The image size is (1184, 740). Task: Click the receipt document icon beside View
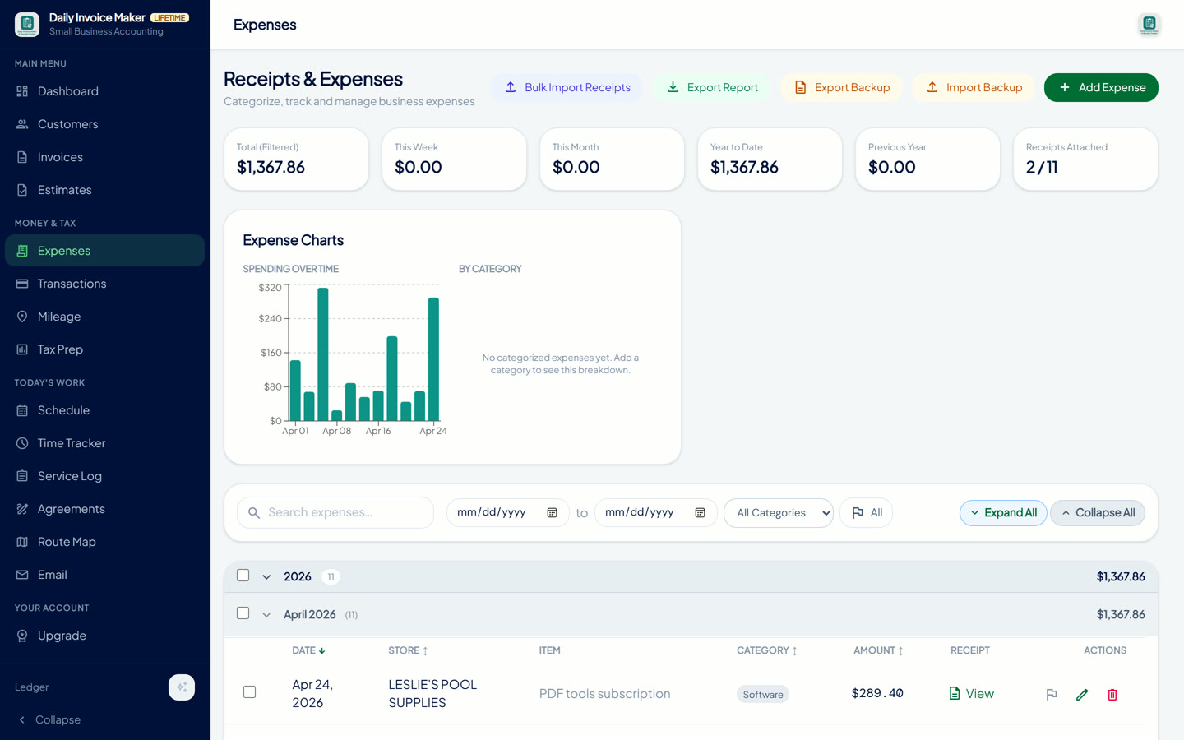(955, 693)
